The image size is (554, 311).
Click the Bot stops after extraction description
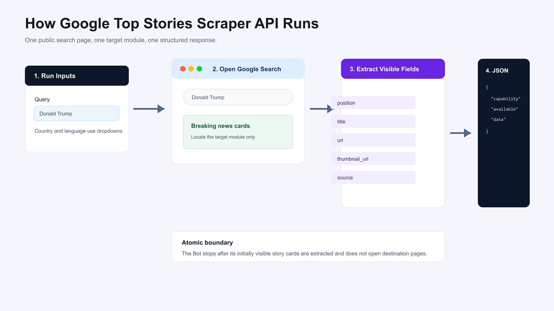click(x=304, y=254)
